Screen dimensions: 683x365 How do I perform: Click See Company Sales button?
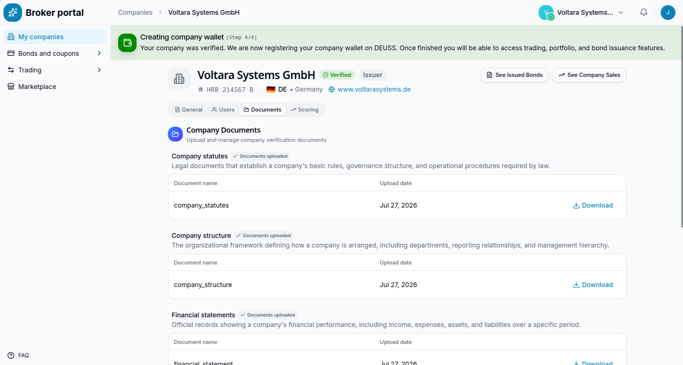click(589, 75)
